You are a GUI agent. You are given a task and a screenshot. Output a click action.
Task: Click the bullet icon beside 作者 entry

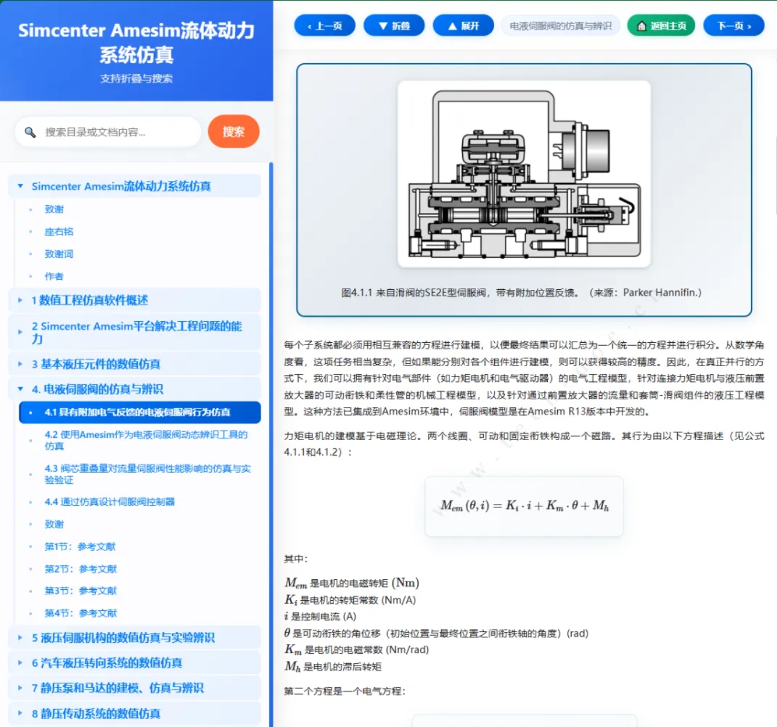pyautogui.click(x=31, y=277)
